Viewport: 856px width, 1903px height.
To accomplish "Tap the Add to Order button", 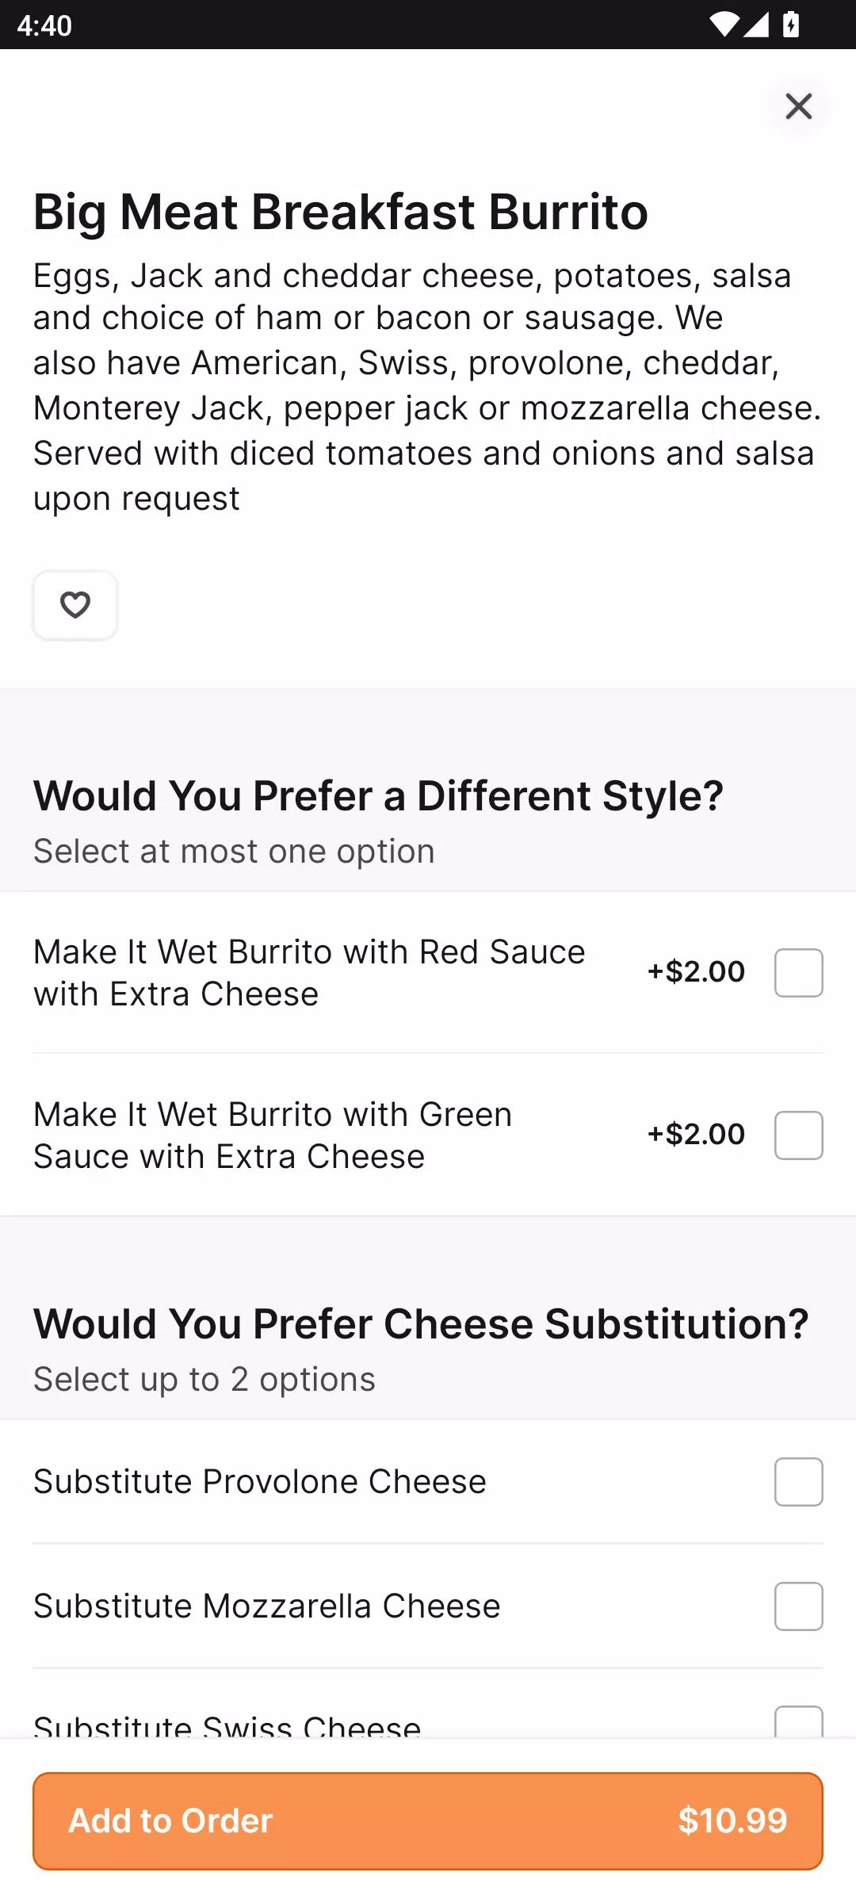I will [428, 1821].
